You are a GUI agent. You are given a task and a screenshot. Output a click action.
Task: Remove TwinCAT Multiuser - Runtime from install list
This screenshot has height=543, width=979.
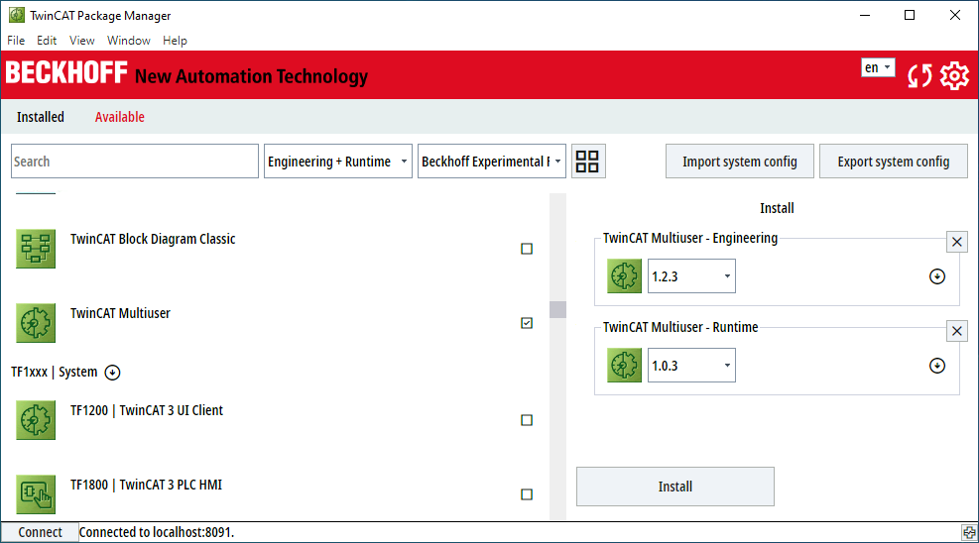tap(957, 331)
